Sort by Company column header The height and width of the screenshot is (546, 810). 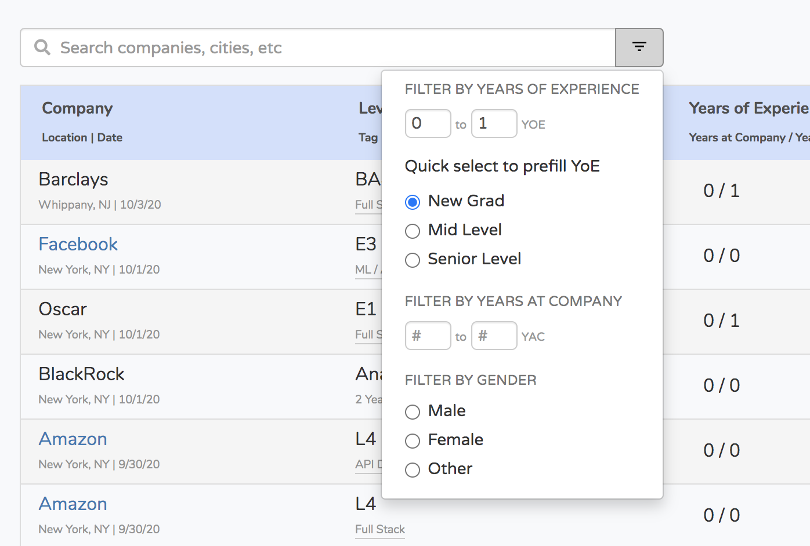(x=77, y=108)
